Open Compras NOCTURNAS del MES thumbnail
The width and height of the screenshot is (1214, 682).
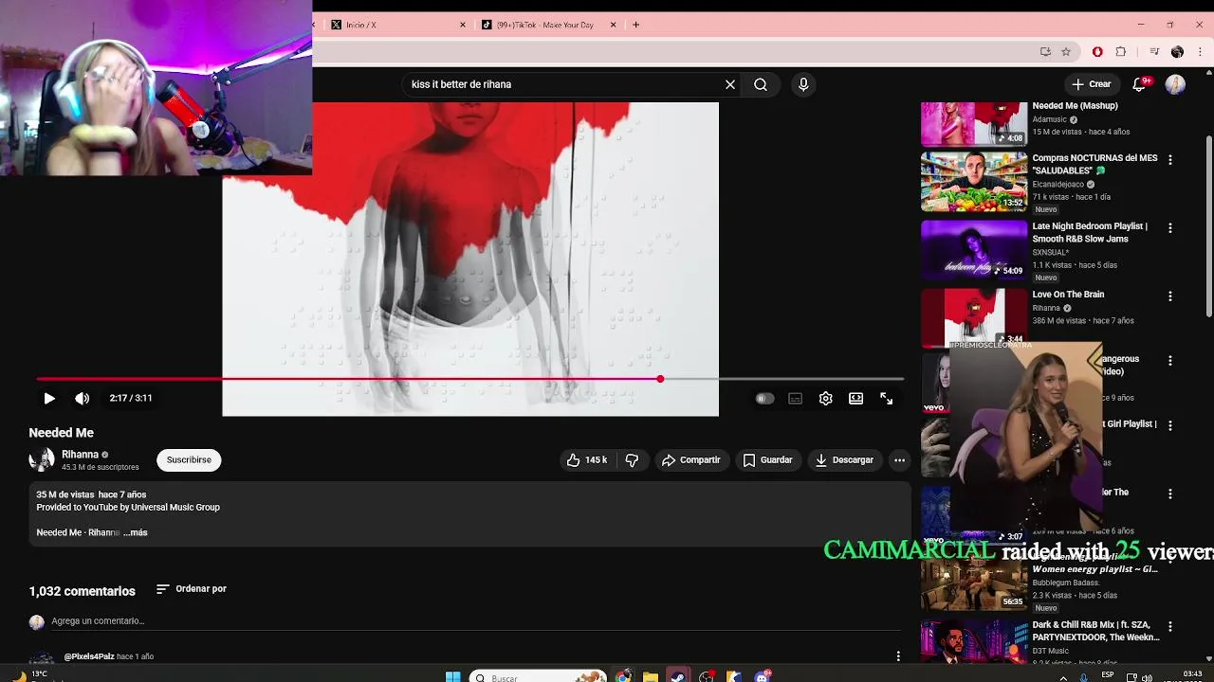coord(974,182)
